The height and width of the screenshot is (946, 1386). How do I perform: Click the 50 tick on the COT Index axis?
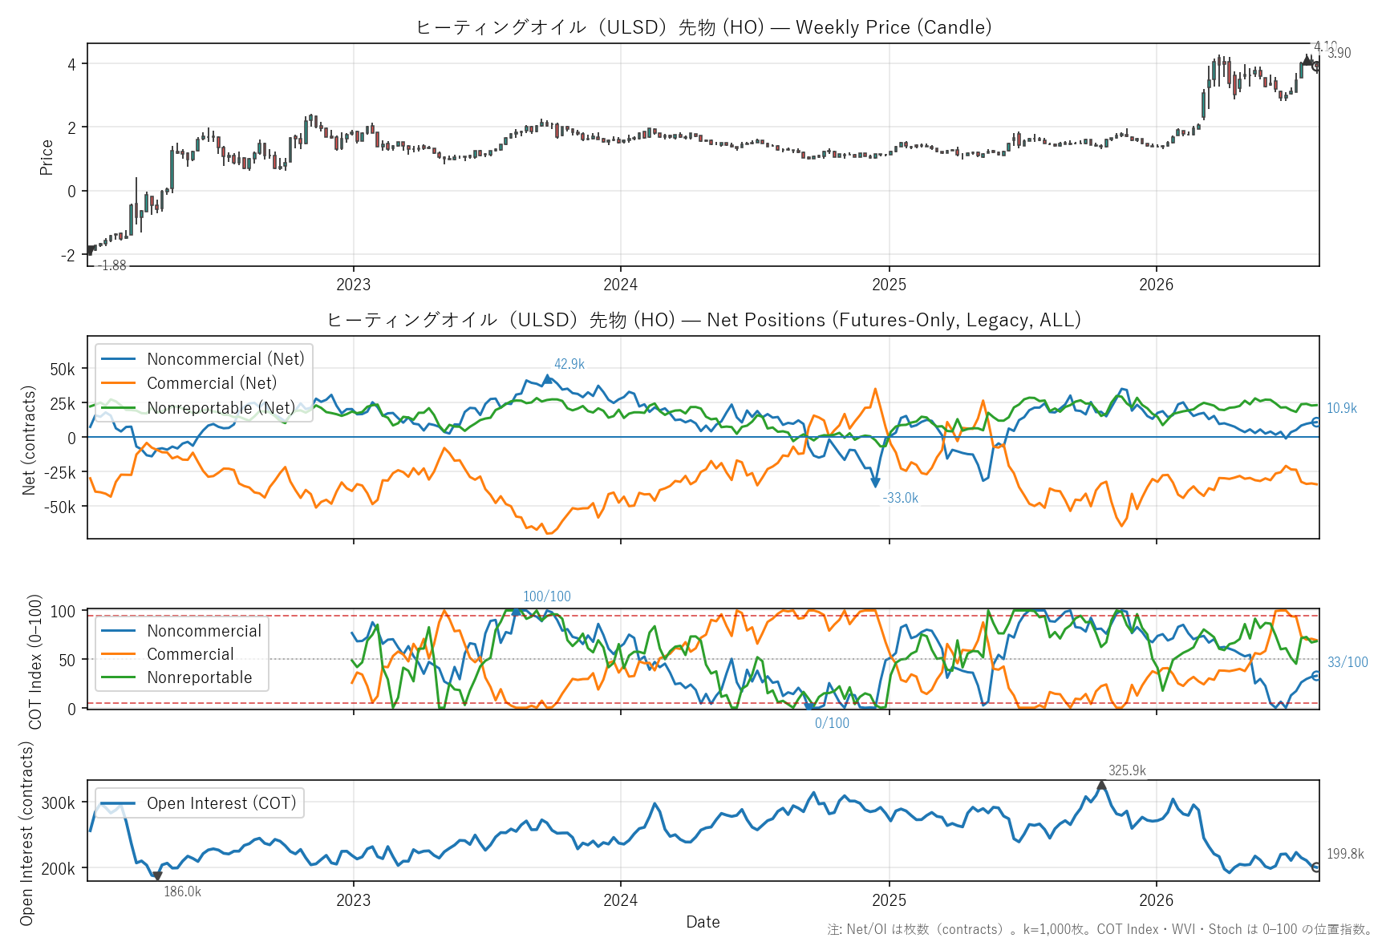point(67,661)
